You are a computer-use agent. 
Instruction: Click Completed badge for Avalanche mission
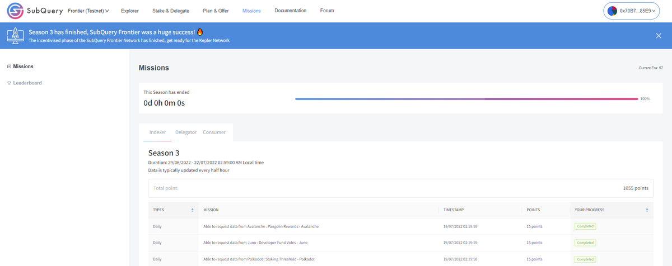[x=585, y=226]
